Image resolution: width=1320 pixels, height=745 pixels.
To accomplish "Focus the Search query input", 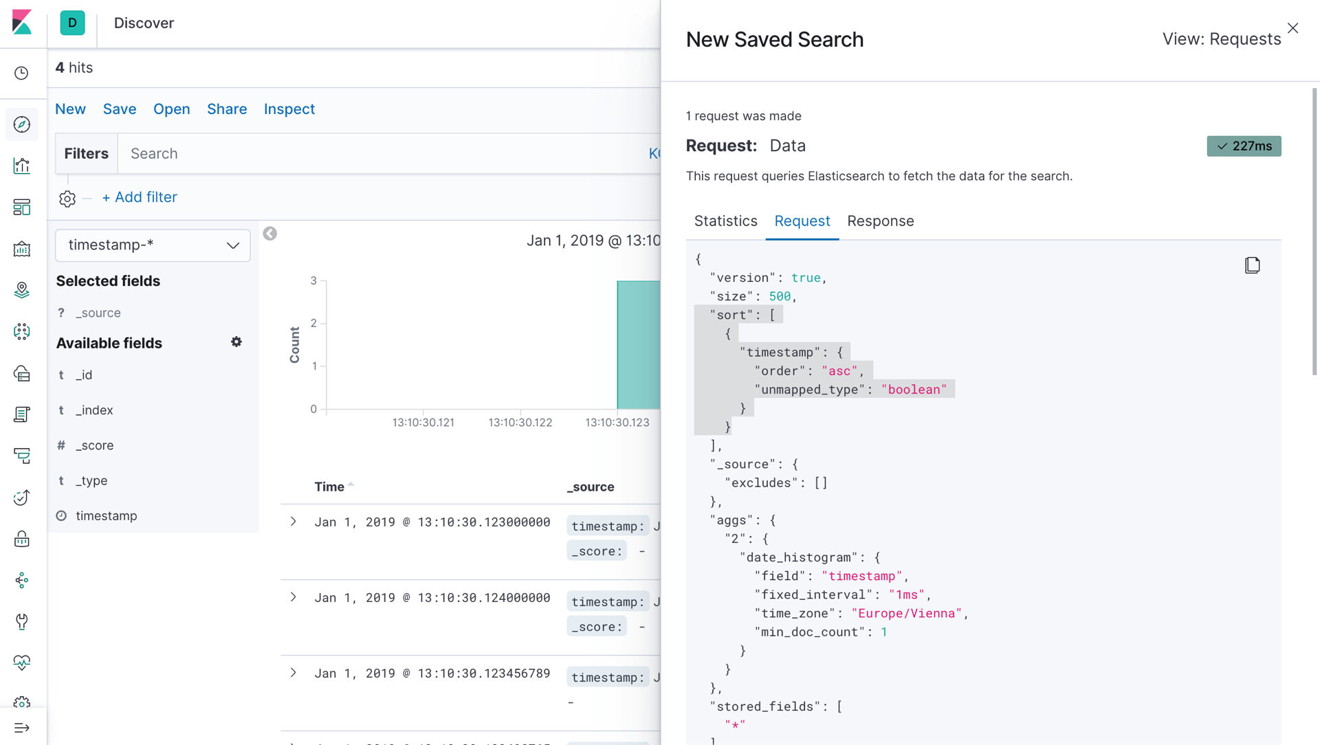I will (x=388, y=153).
